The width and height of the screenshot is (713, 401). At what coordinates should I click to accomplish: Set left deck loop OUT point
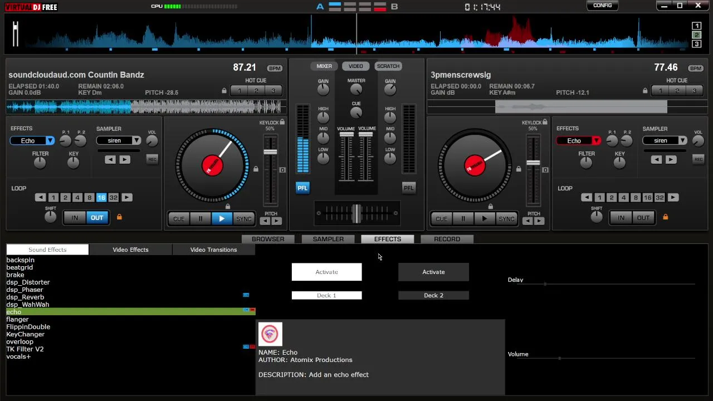coord(97,218)
